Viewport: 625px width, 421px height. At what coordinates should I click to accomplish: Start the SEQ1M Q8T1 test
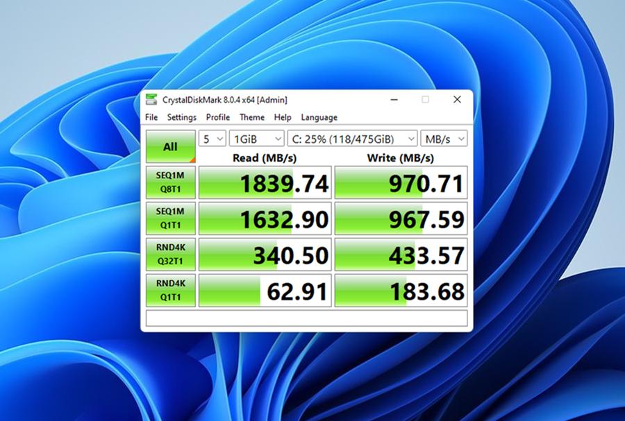tap(171, 182)
